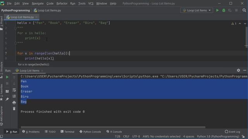Open the Window menu
248x139 pixels.
(102, 3)
